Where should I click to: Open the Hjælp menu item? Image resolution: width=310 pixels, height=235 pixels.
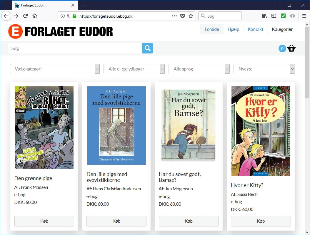pyautogui.click(x=233, y=29)
